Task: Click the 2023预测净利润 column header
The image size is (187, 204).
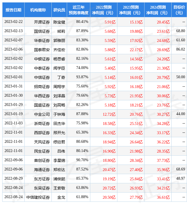Action: click(131, 10)
